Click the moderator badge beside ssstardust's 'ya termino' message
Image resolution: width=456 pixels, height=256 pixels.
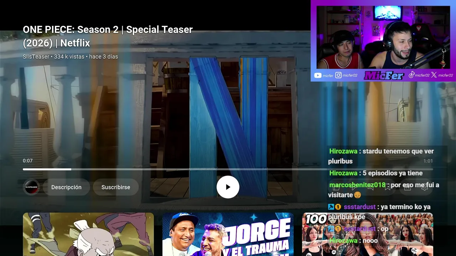coord(331,207)
